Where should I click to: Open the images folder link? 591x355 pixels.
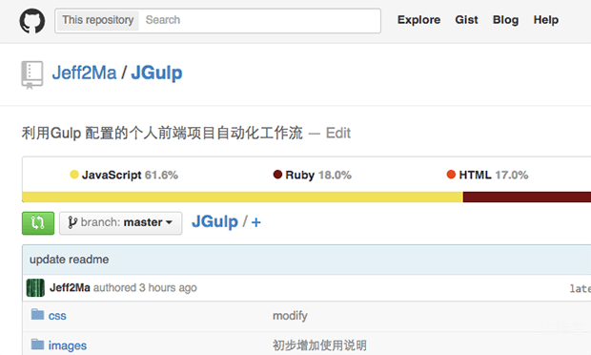coord(68,345)
